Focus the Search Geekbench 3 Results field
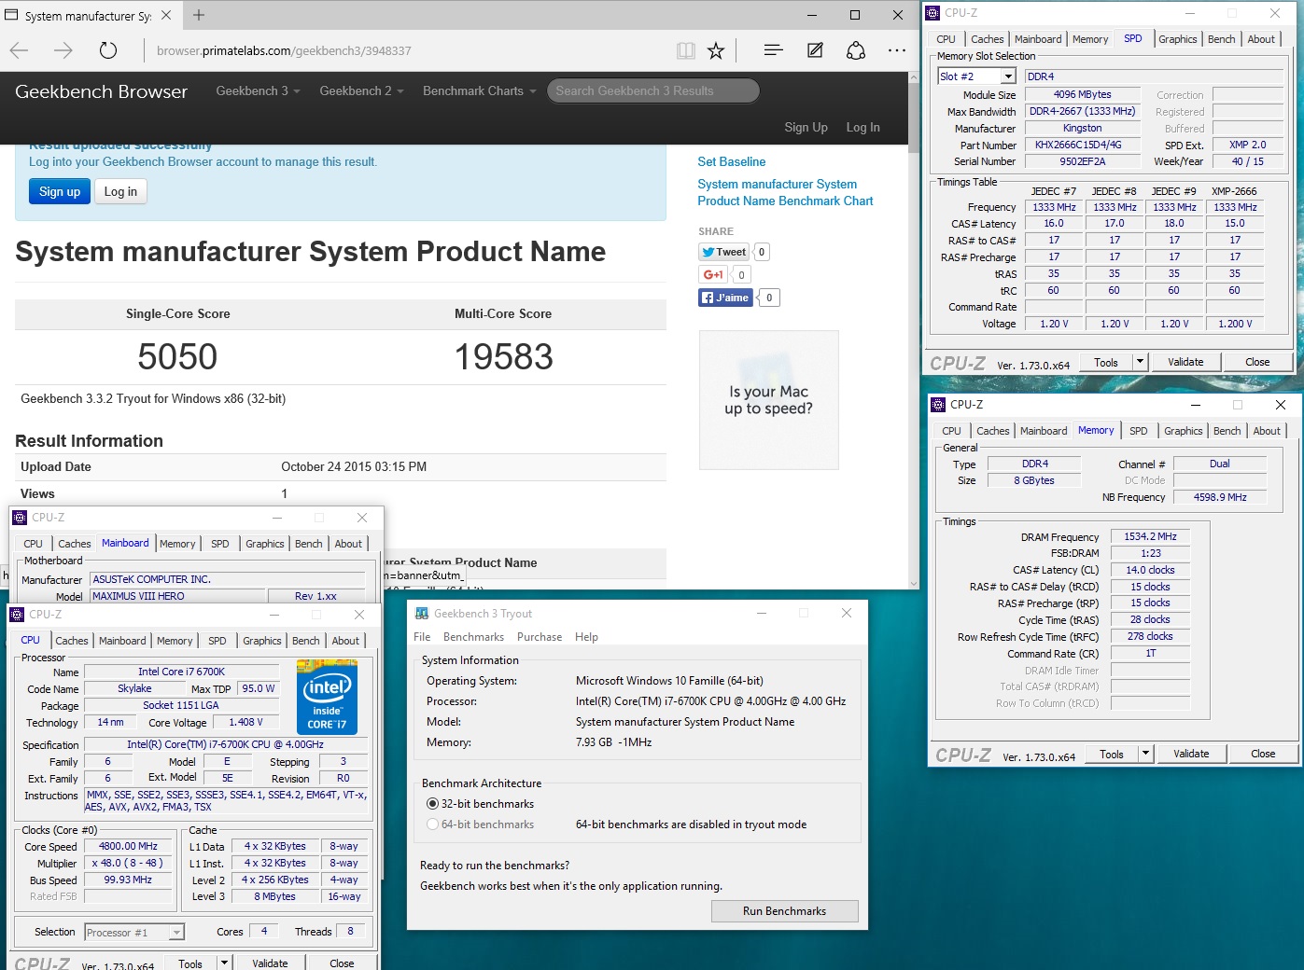 653,90
